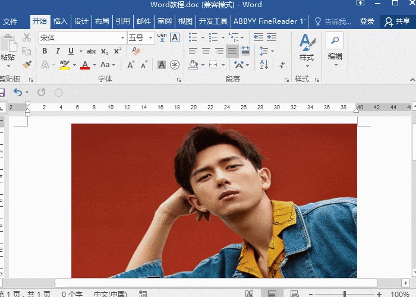Screen dimensions: 416x297
Task: Click the zoom slider handle
Action: click(344, 293)
